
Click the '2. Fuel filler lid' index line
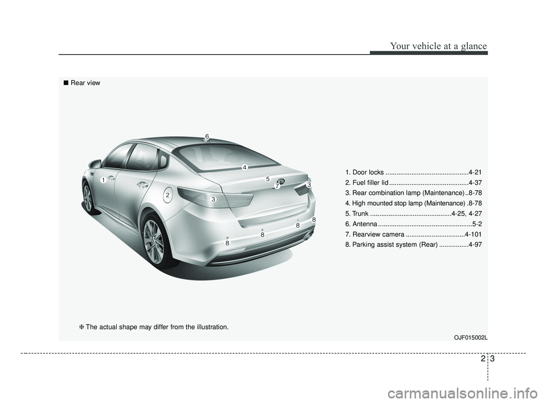414,182
